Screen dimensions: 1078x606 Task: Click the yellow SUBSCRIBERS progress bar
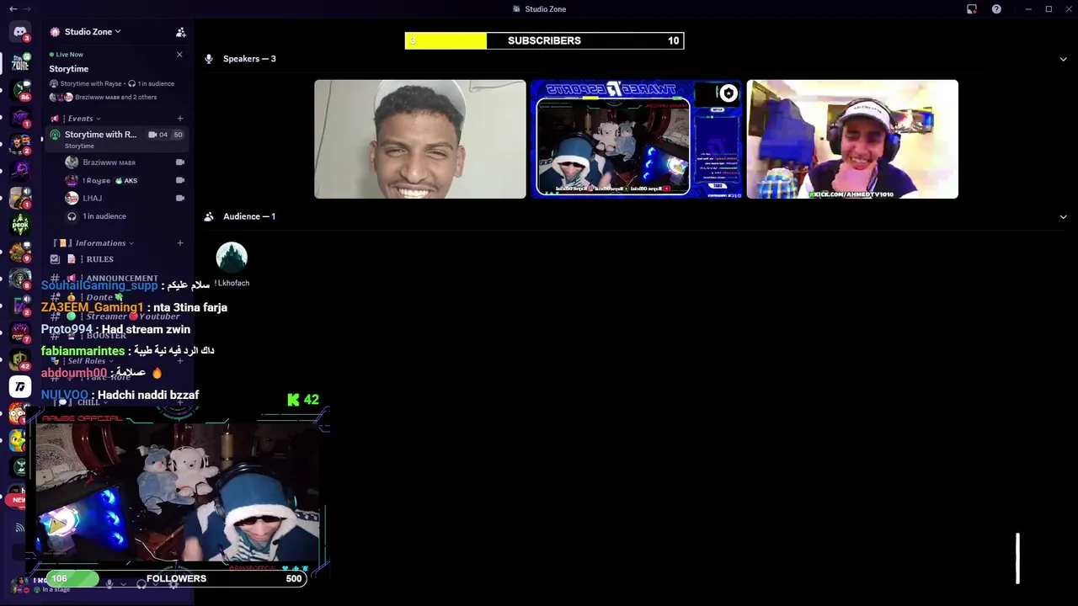(x=544, y=40)
